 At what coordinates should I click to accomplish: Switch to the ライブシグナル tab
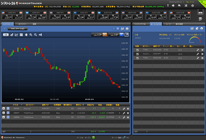pyautogui.click(x=140, y=24)
